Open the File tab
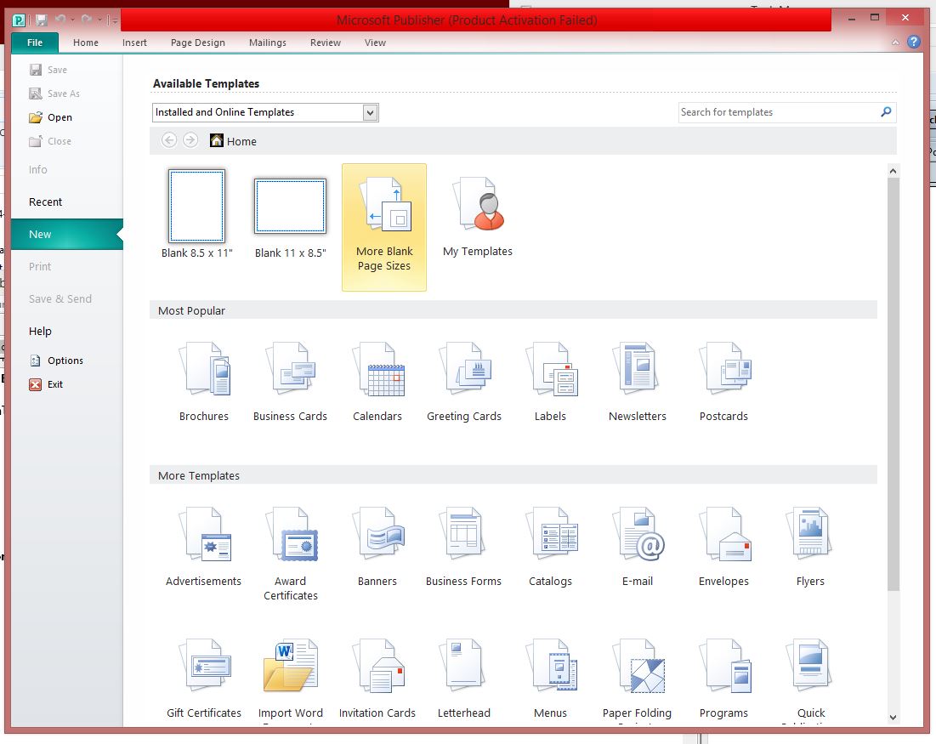 (35, 43)
